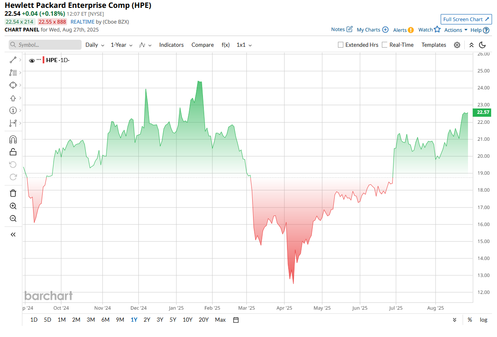Open chart settings gear icon
This screenshot has height=337, width=497.
457,45
